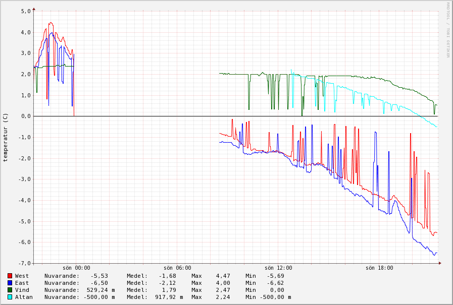Select the East legend label
The height and width of the screenshot is (305, 453).
coord(22,283)
